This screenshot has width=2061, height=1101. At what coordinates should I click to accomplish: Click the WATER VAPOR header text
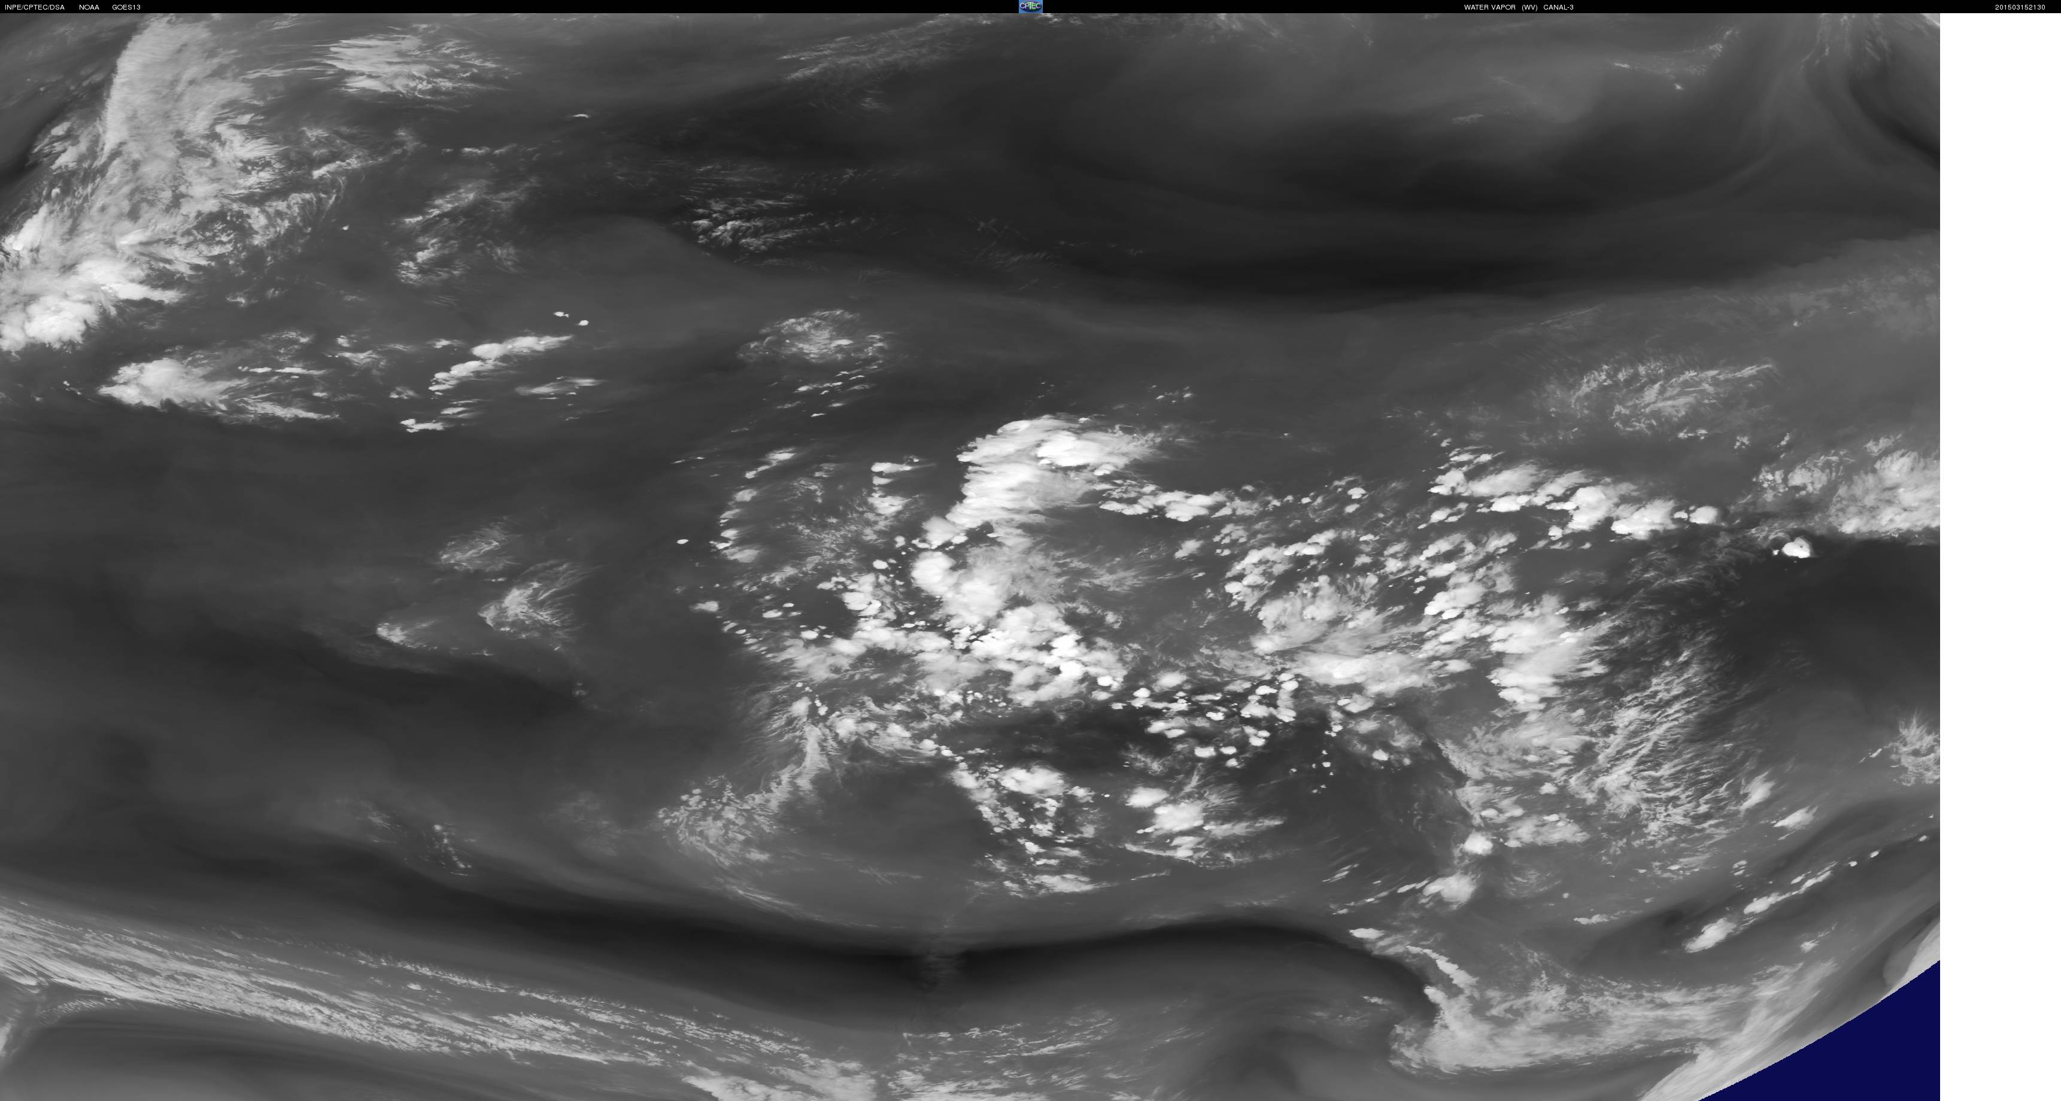click(x=1489, y=7)
